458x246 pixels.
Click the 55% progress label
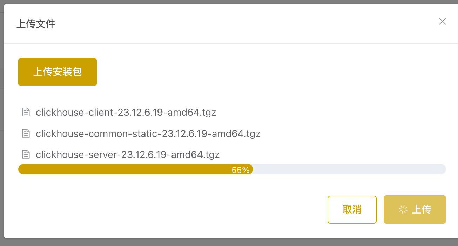click(x=241, y=170)
